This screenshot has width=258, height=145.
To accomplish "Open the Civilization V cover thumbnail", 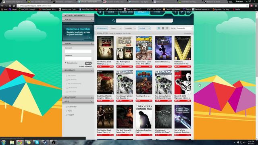I will 183,48.
